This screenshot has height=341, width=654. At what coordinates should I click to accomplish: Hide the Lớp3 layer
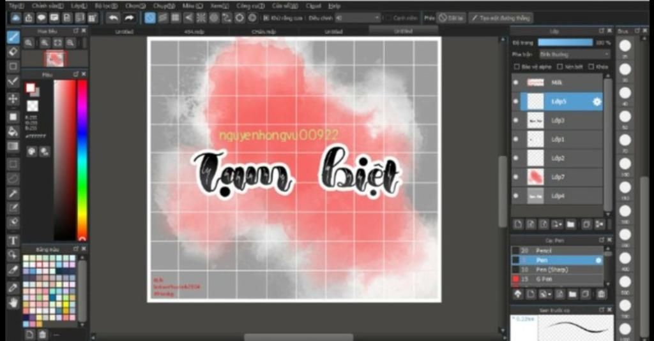tap(516, 120)
